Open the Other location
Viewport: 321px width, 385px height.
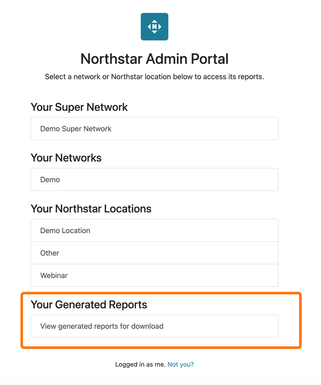[x=154, y=253]
